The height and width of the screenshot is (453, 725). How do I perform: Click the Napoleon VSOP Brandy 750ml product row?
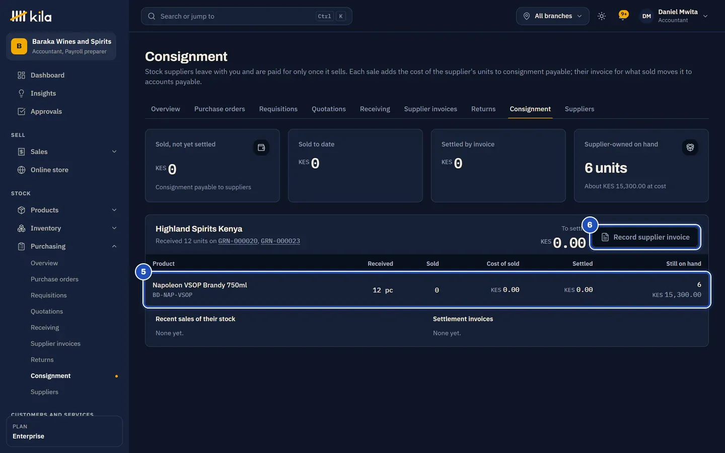pos(427,290)
